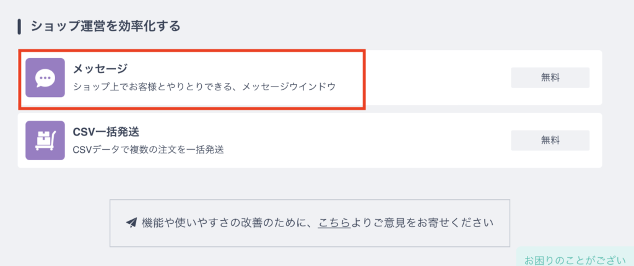Click blank middle area of CSV一括発送 card

point(364,140)
